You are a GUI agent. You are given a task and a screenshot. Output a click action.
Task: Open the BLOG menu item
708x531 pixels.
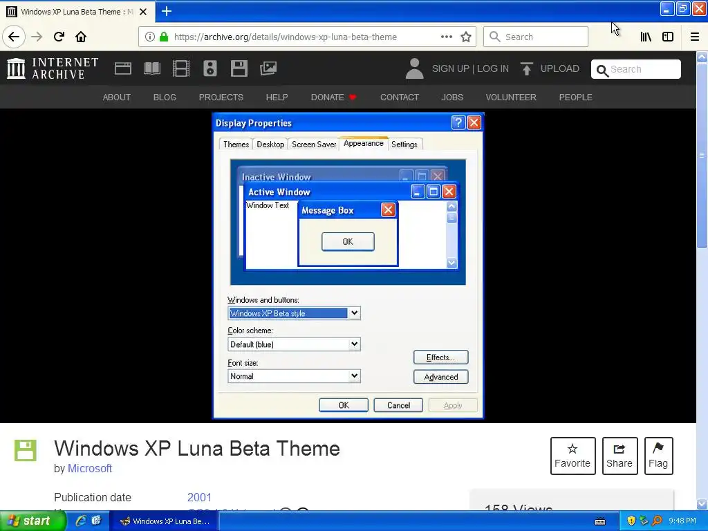(x=165, y=97)
